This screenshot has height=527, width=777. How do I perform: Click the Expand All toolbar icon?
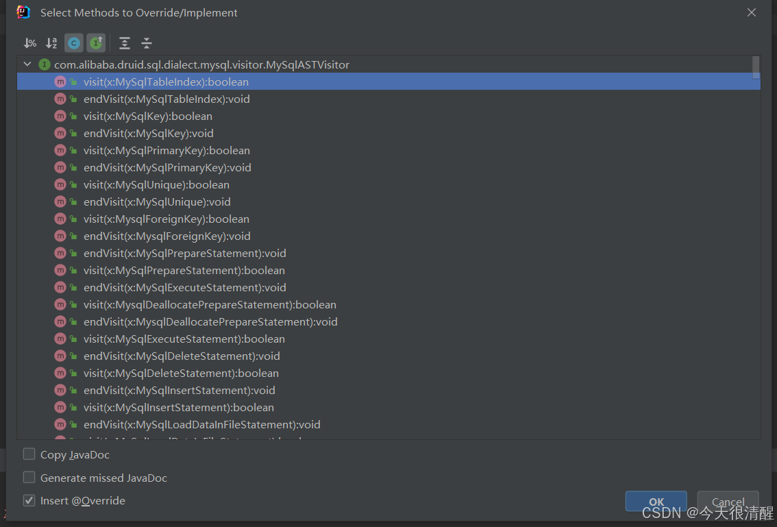(x=124, y=42)
